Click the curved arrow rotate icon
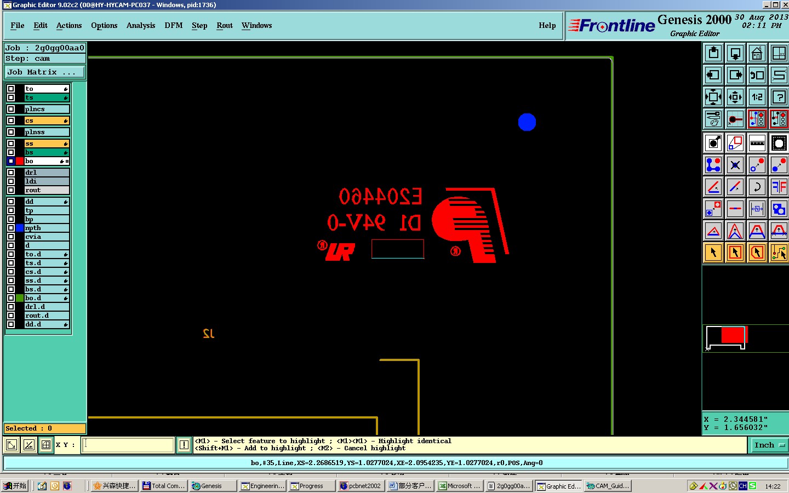Screen dimensions: 789x493 (x=757, y=187)
